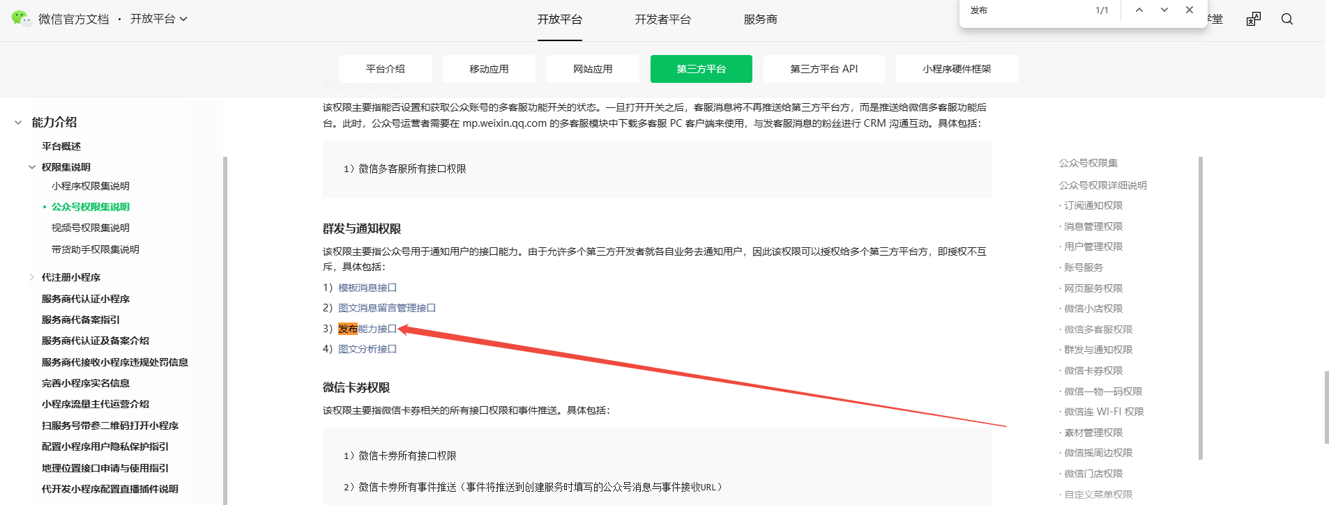Viewport: 1329px width, 505px height.
Task: Open the 第三方平台 API tab
Action: (824, 69)
